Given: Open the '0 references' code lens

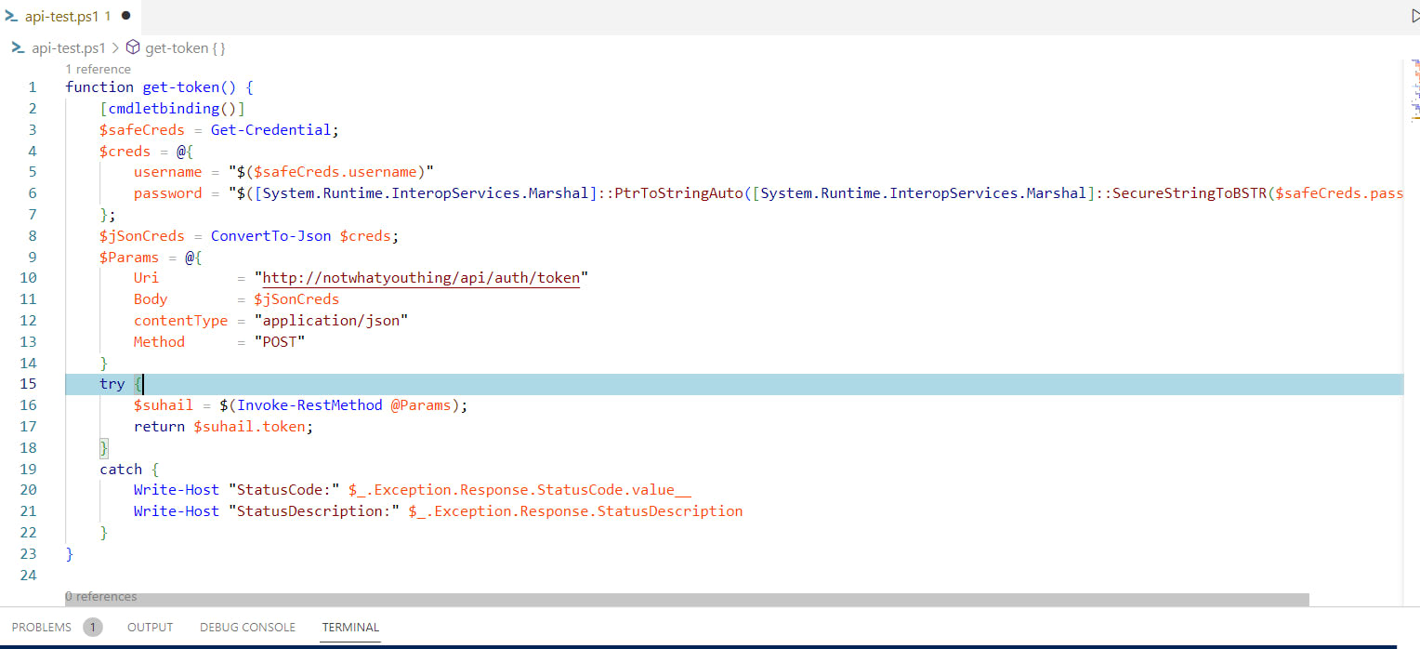Looking at the screenshot, I should [x=100, y=596].
